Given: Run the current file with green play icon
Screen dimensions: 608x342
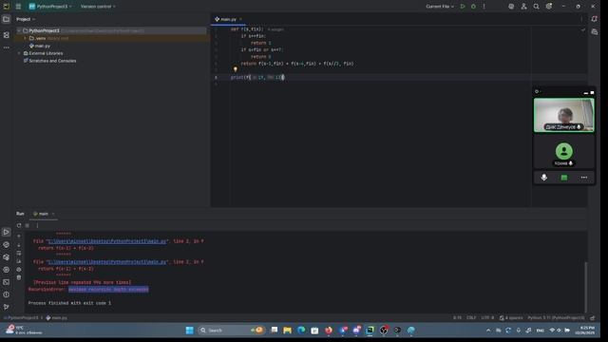Looking at the screenshot, I should pyautogui.click(x=463, y=7).
